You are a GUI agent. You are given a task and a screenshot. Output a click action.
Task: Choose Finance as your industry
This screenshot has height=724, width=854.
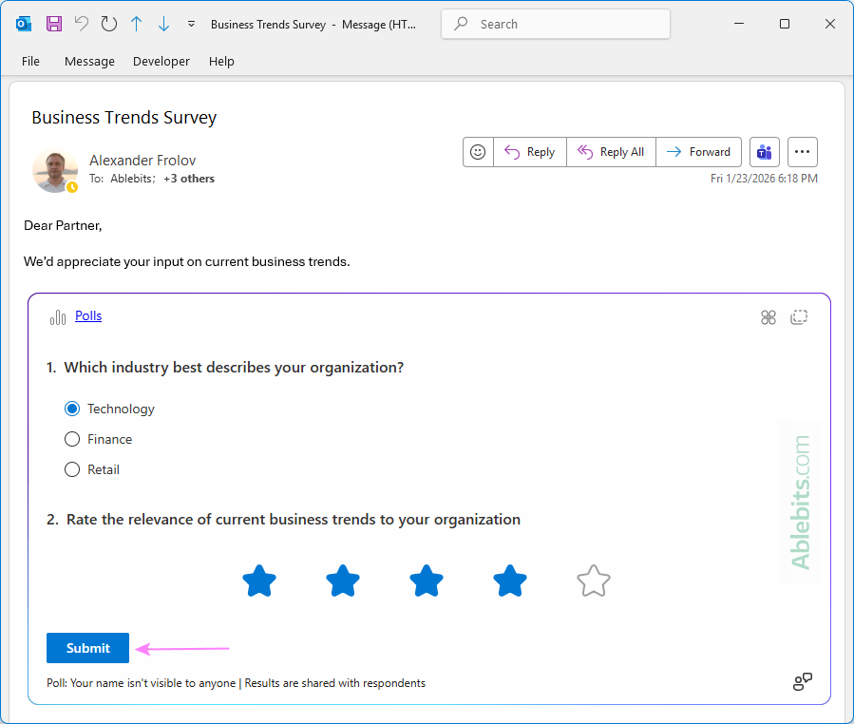(x=72, y=439)
